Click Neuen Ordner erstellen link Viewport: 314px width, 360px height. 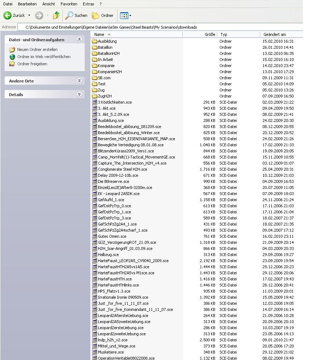point(37,49)
